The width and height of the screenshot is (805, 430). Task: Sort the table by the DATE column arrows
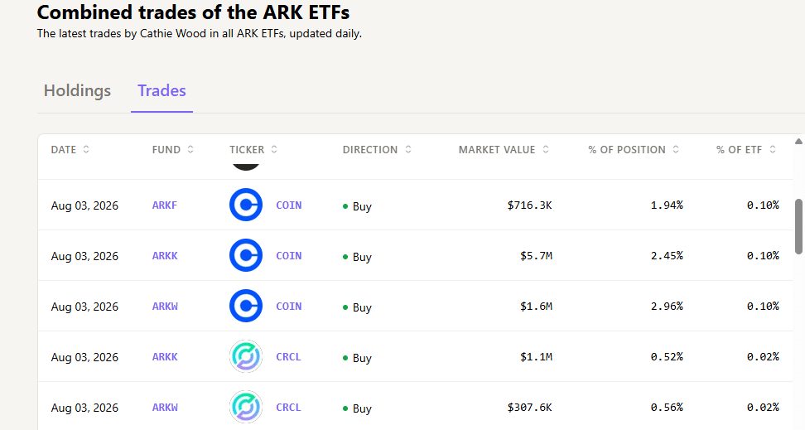86,149
